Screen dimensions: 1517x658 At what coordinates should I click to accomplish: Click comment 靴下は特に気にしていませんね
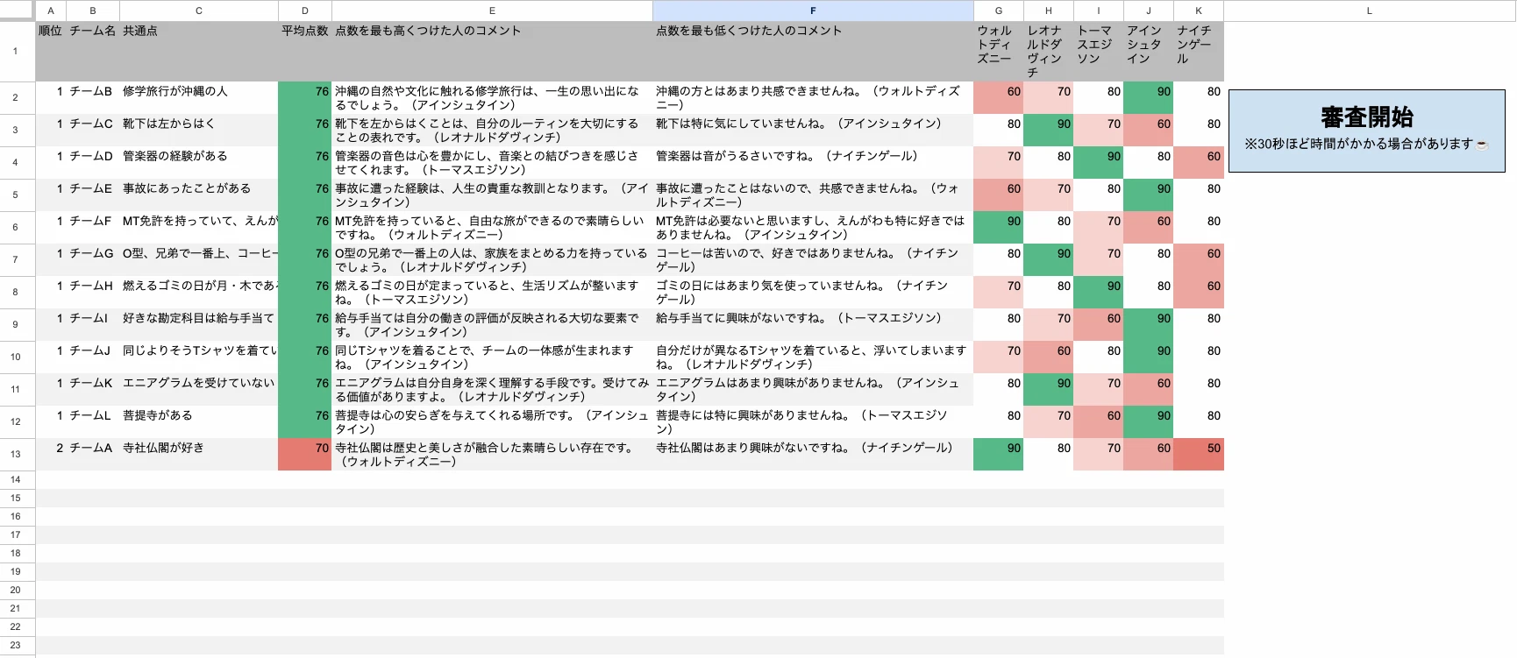pyautogui.click(x=813, y=130)
